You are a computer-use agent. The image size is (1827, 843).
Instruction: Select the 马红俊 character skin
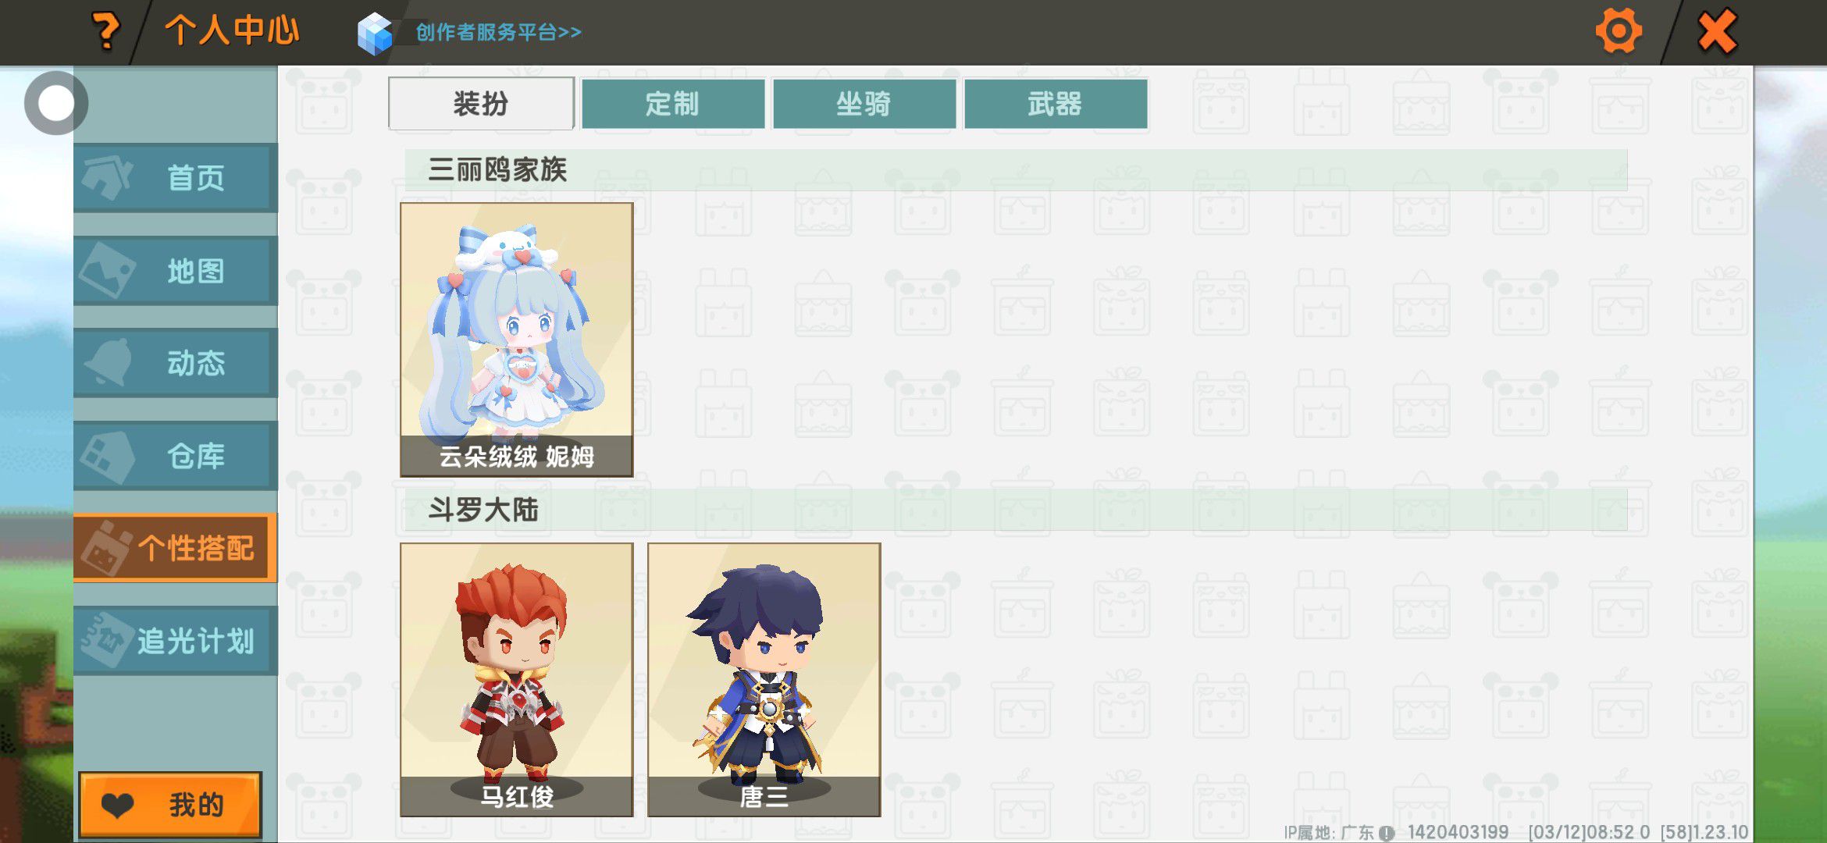517,680
